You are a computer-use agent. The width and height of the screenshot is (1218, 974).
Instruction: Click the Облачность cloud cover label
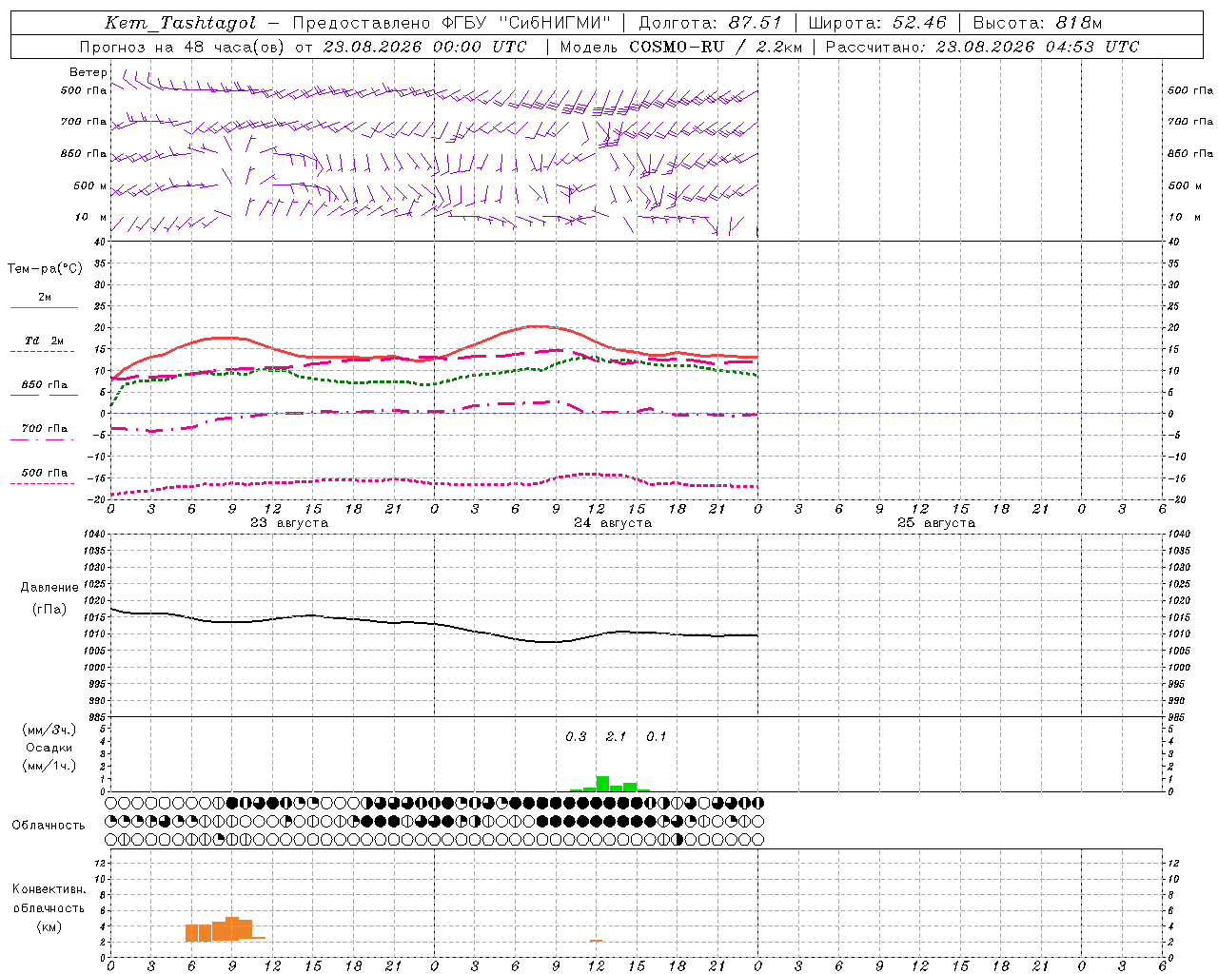(49, 825)
